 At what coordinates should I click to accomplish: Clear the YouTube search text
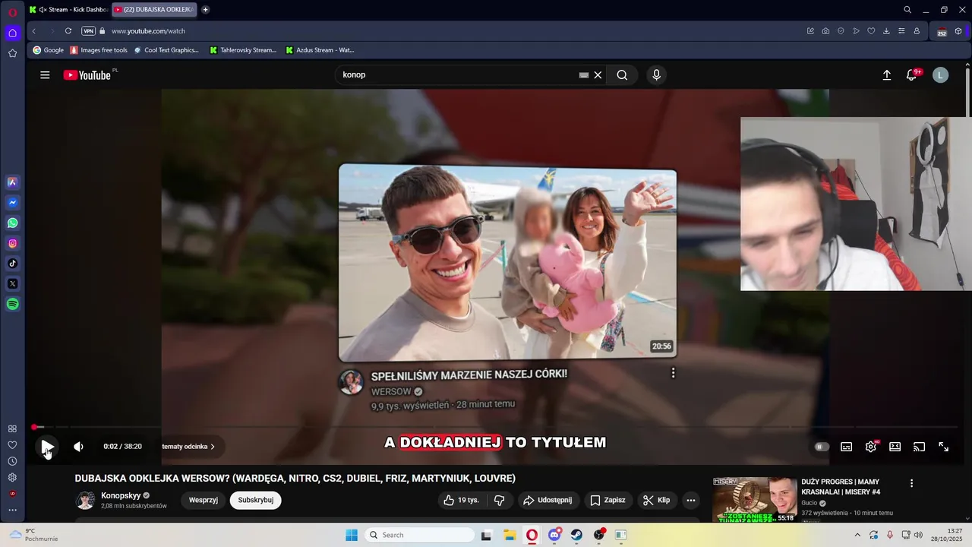598,75
